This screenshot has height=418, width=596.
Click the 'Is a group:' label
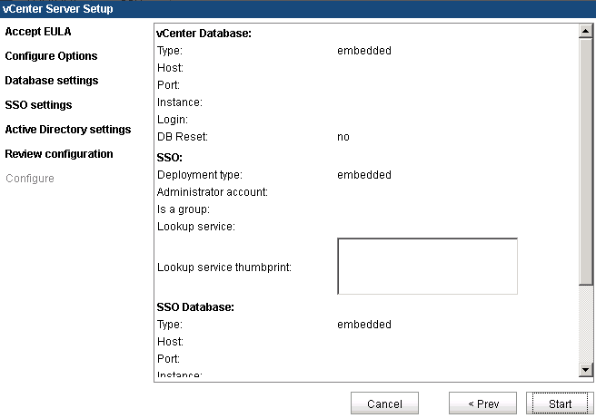[184, 209]
